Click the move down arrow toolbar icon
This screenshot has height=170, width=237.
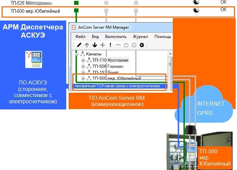coord(95,45)
